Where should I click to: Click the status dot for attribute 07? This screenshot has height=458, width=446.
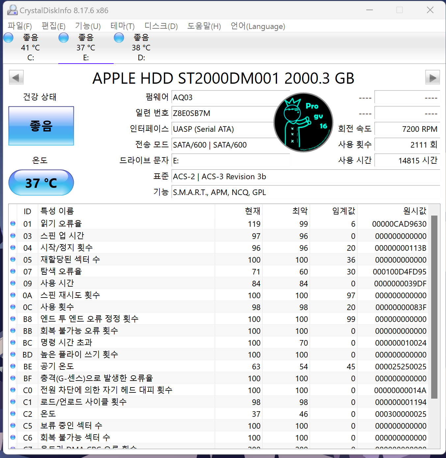coord(13,271)
